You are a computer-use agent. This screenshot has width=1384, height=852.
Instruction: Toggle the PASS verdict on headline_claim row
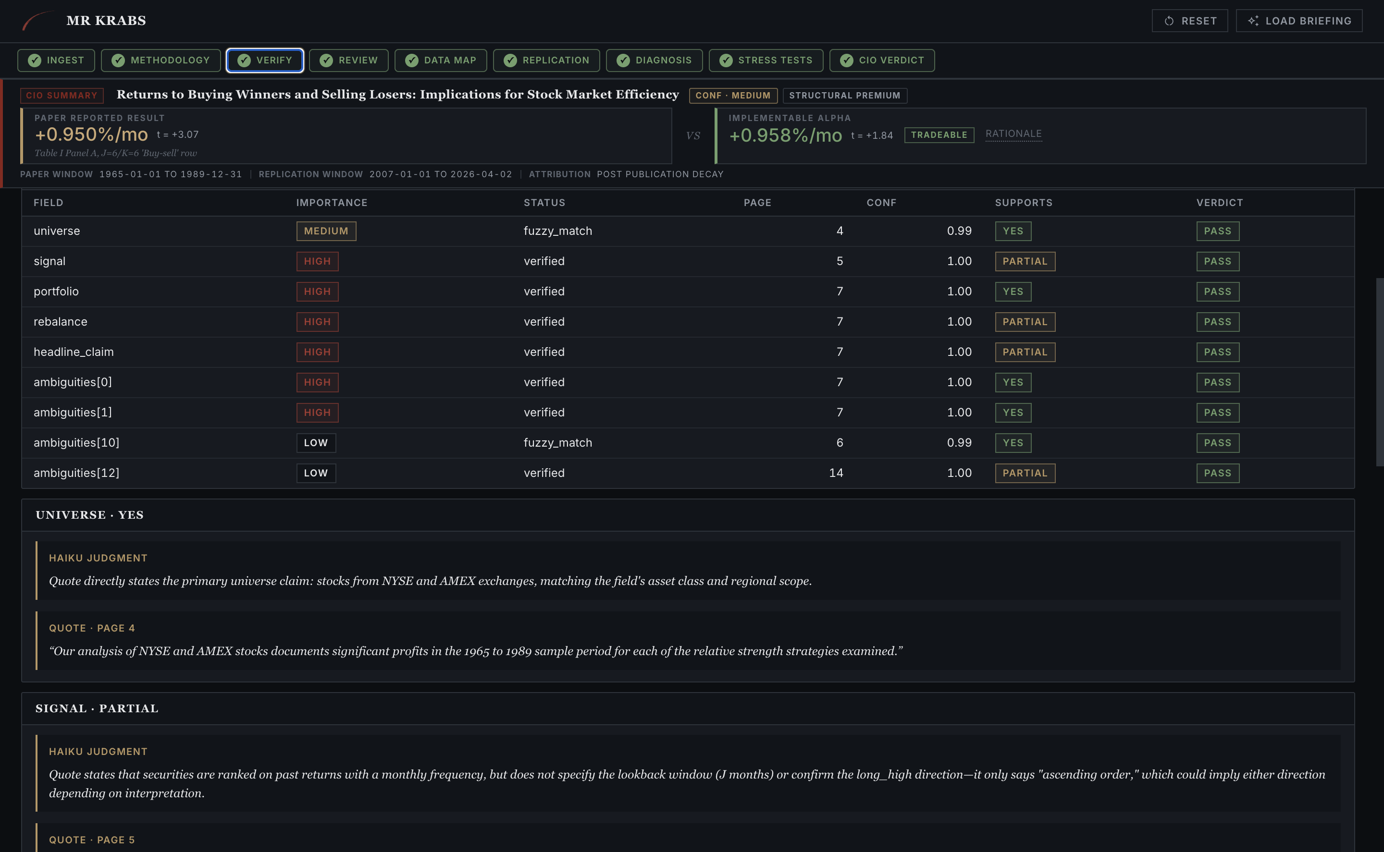click(x=1218, y=352)
